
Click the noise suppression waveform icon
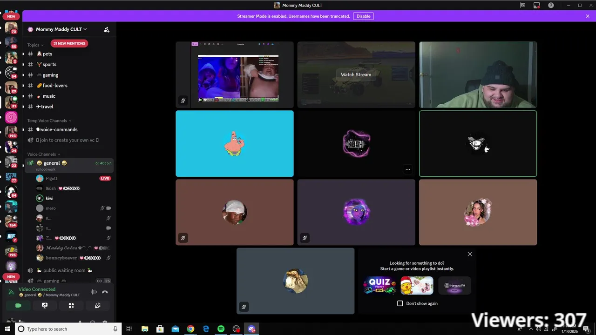pyautogui.click(x=94, y=292)
